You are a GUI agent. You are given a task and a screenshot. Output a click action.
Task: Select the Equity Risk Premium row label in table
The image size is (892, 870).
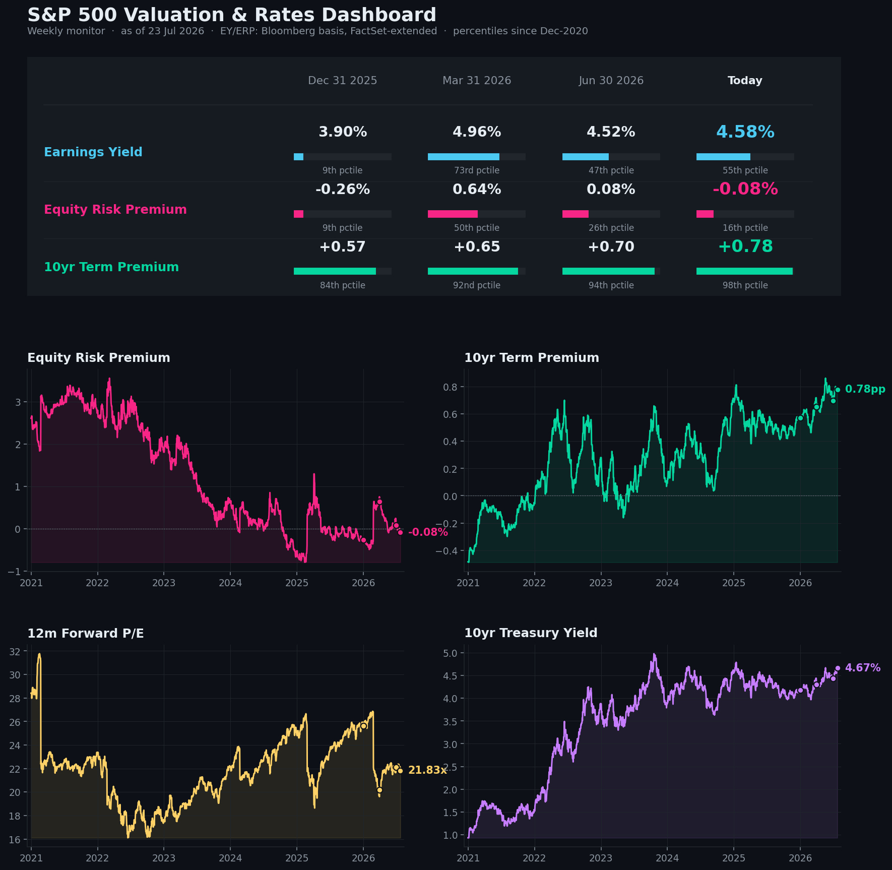click(115, 210)
